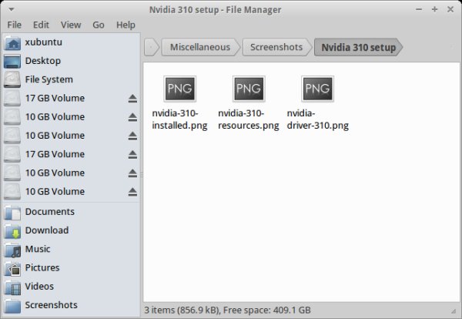Screen dimensions: 462x319
Task: Open the window menu arrow in title bar
Action: tap(12, 9)
